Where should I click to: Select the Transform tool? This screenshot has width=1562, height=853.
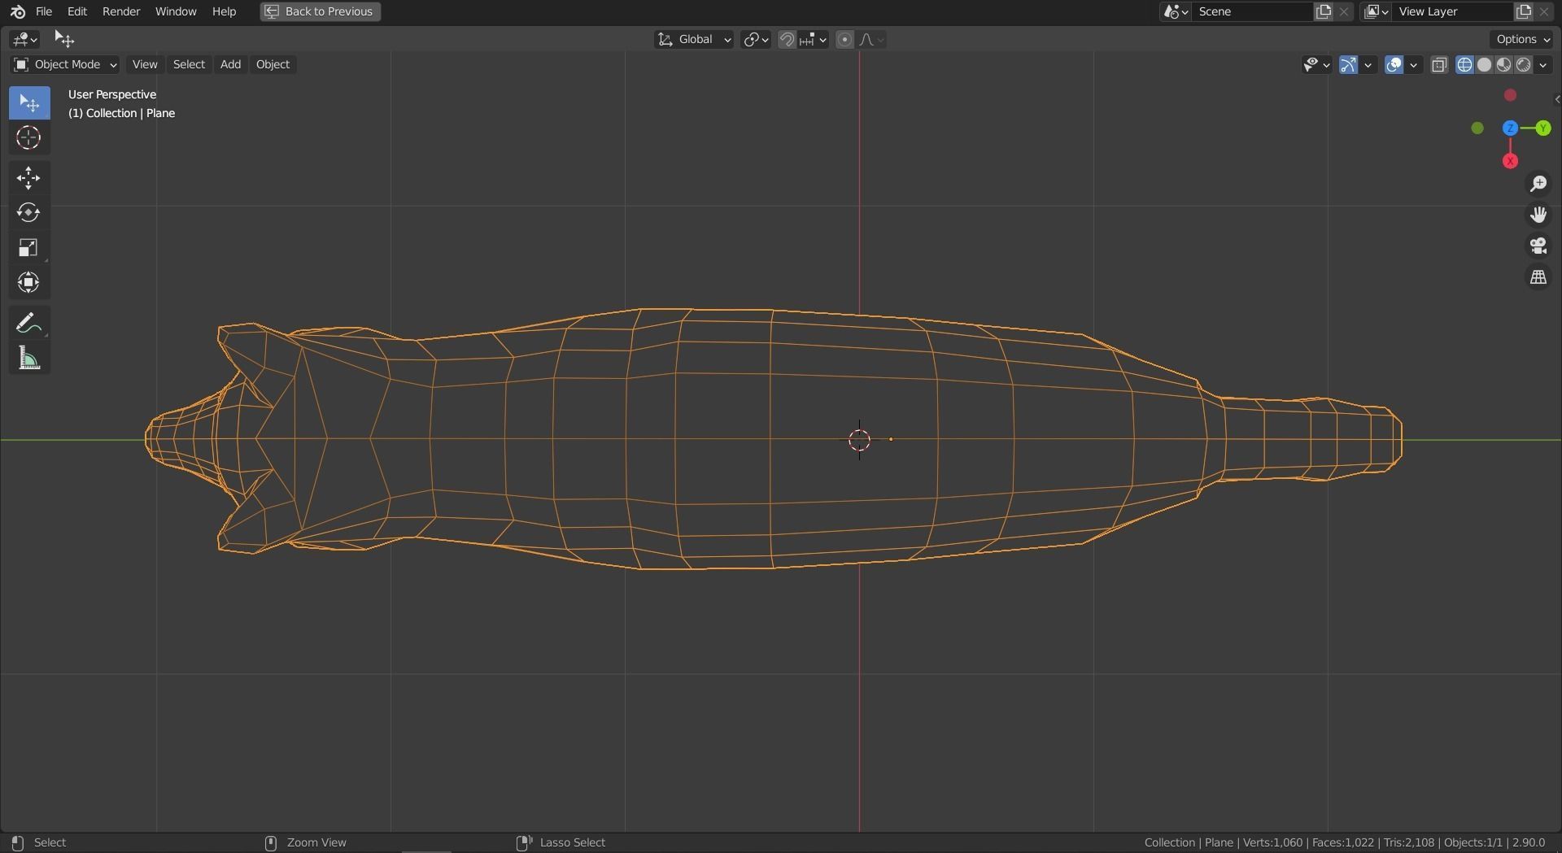tap(29, 282)
